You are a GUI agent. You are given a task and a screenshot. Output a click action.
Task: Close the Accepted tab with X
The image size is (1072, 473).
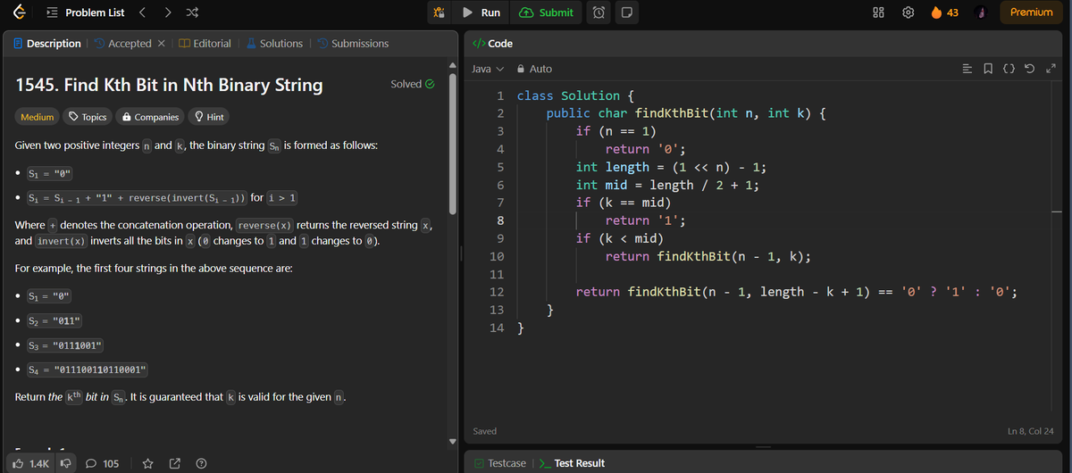point(160,44)
